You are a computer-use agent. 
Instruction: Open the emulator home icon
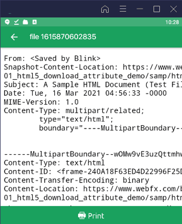click(x=105, y=9)
